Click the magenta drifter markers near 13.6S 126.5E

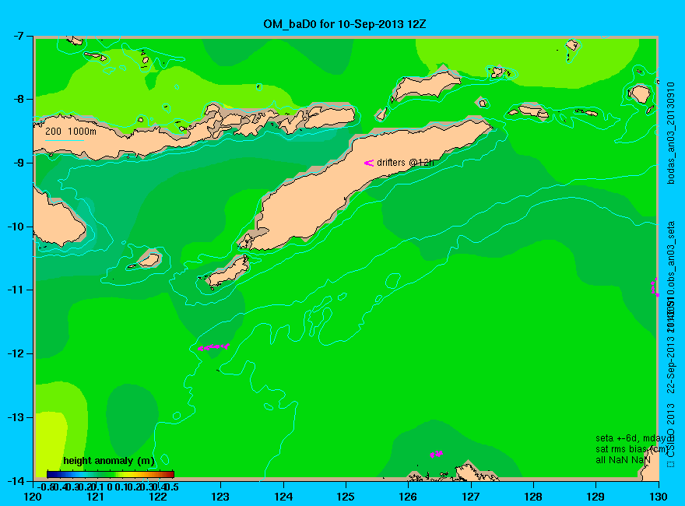click(436, 454)
